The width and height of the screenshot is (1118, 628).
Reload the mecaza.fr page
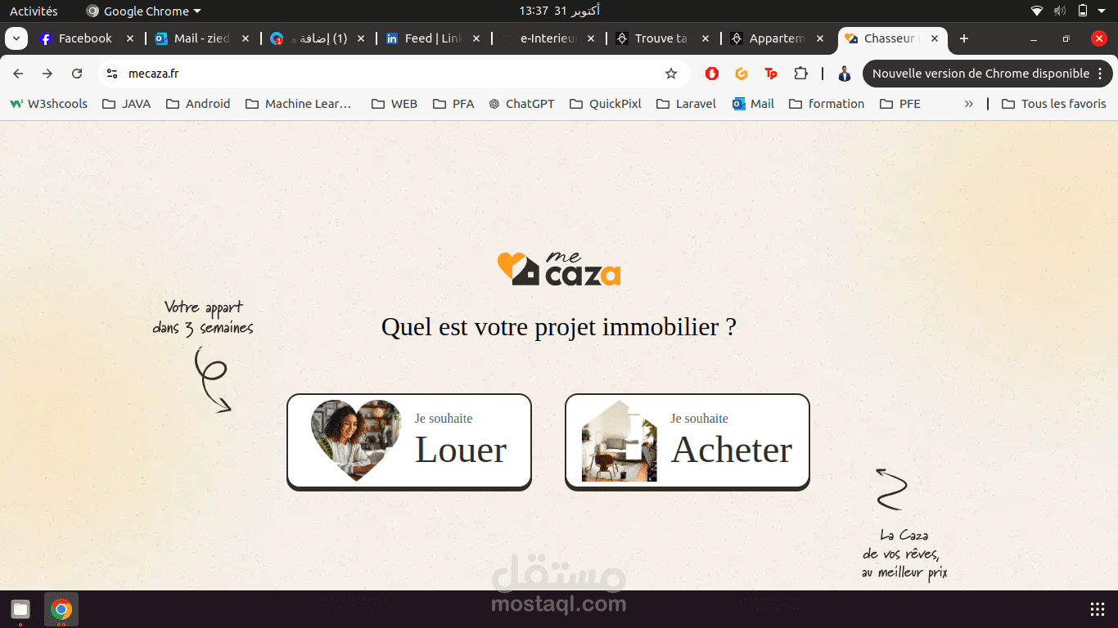click(77, 74)
